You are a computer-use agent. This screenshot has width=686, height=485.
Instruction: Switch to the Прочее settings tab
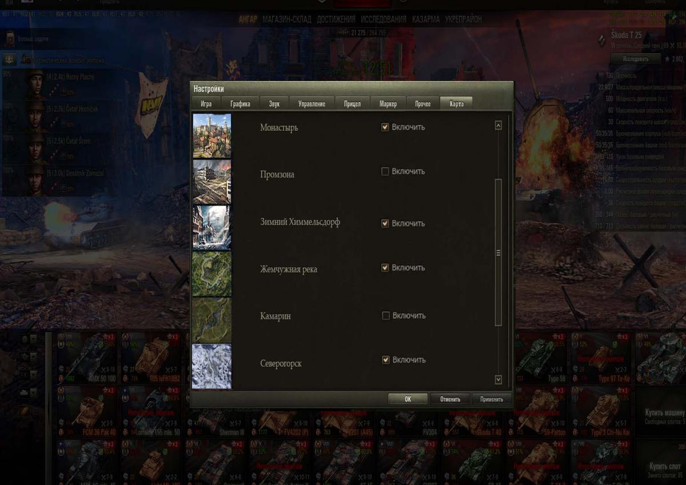(423, 104)
